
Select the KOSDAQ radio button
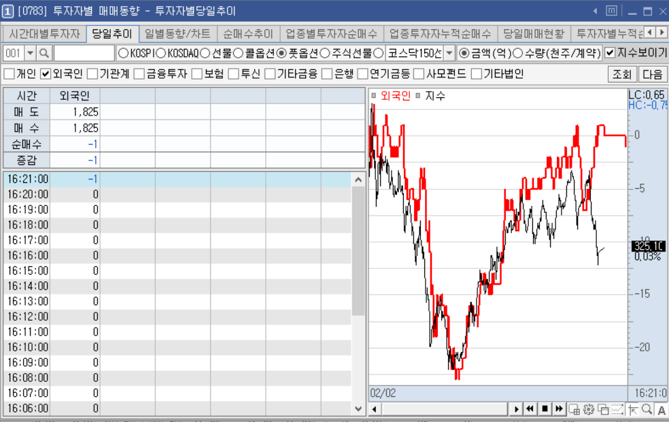pos(160,53)
